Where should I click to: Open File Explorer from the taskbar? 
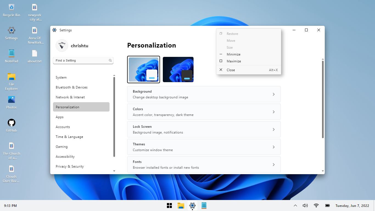tap(181, 206)
